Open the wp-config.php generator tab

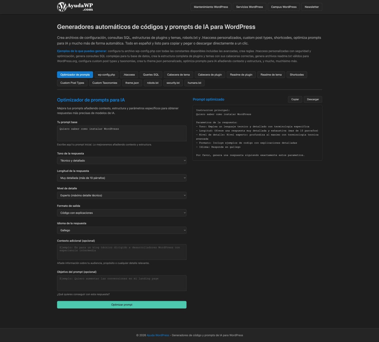[106, 75]
